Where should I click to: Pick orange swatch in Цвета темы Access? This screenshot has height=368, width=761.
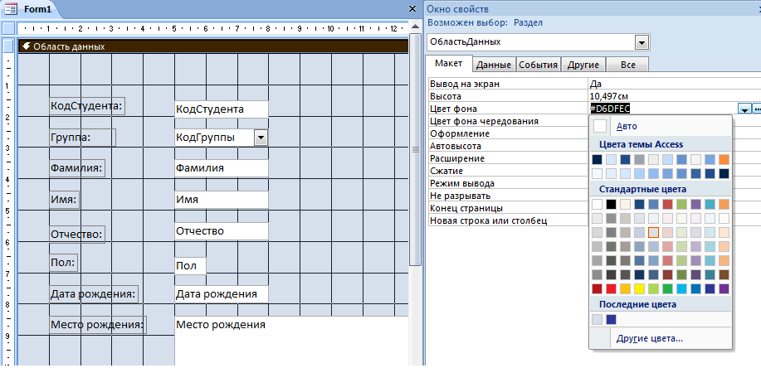pos(724,159)
